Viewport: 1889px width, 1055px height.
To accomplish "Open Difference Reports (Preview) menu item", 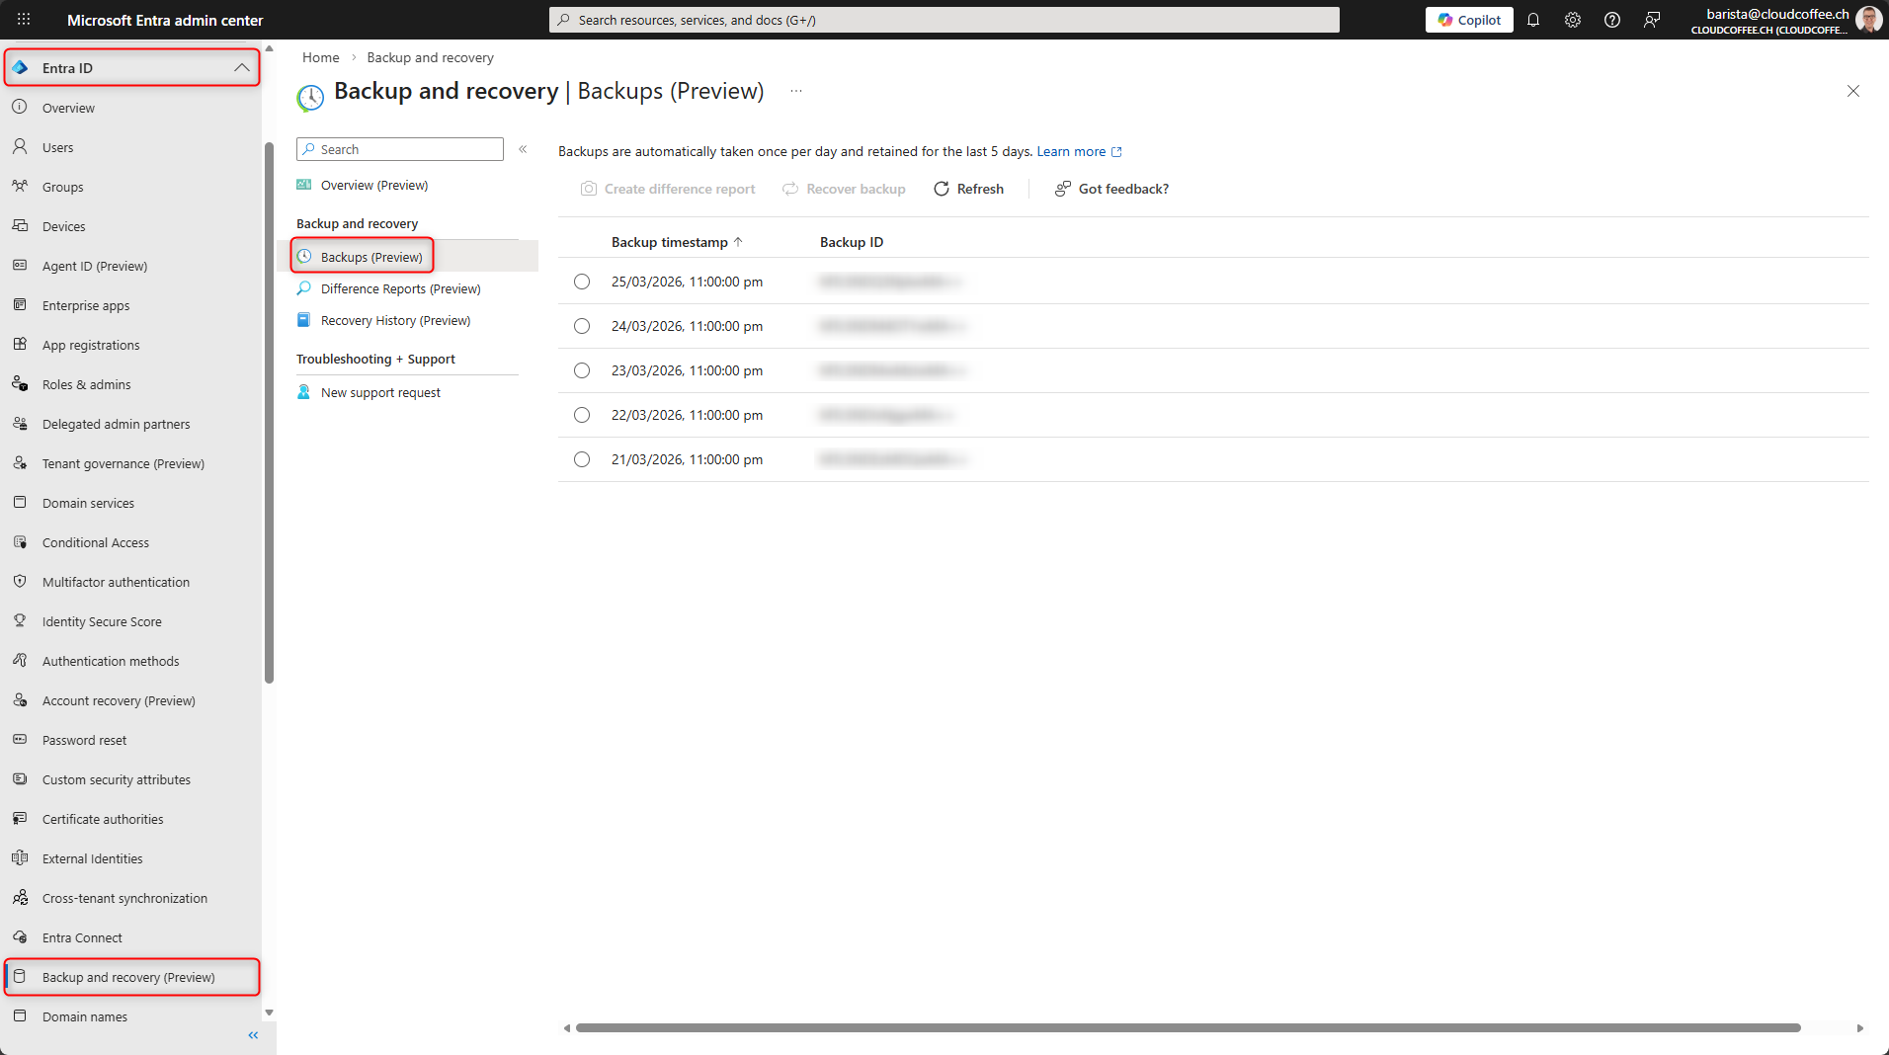I will pos(400,288).
